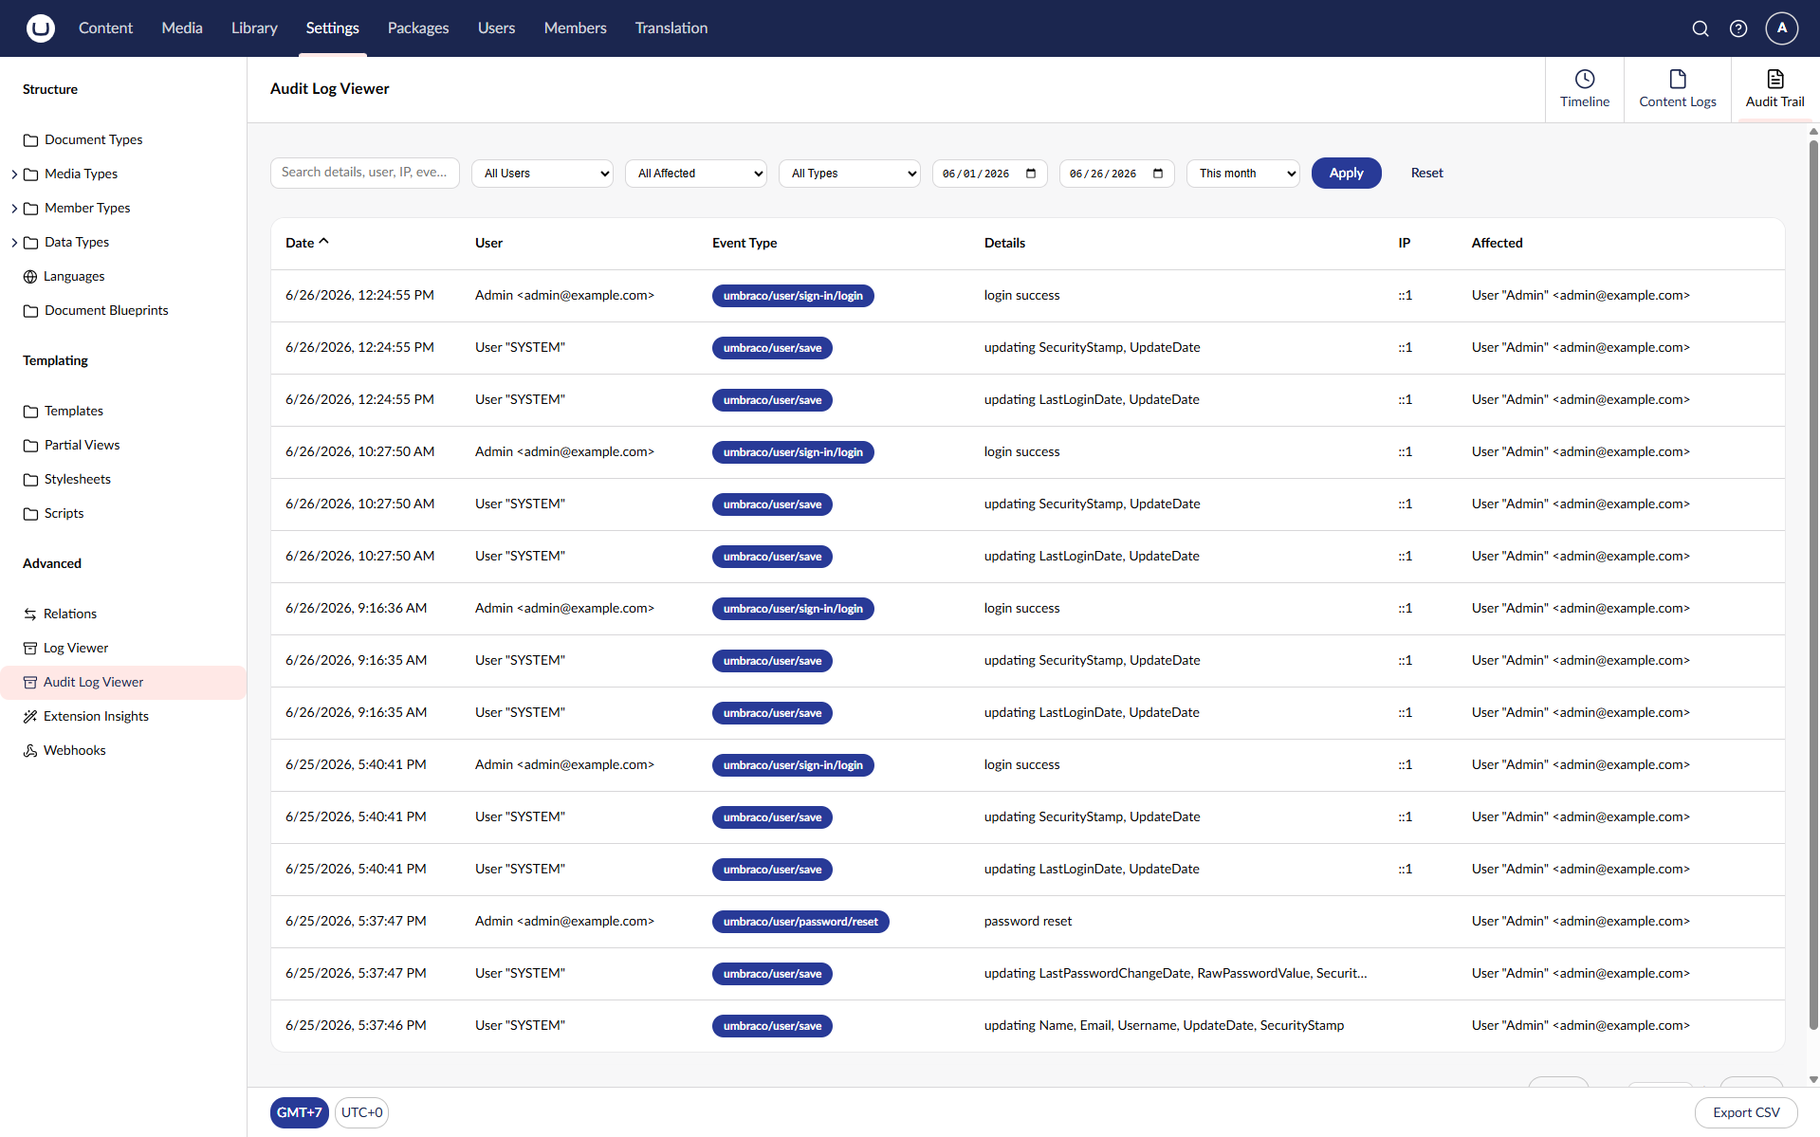Expand the Data Types tree node

pos(14,243)
